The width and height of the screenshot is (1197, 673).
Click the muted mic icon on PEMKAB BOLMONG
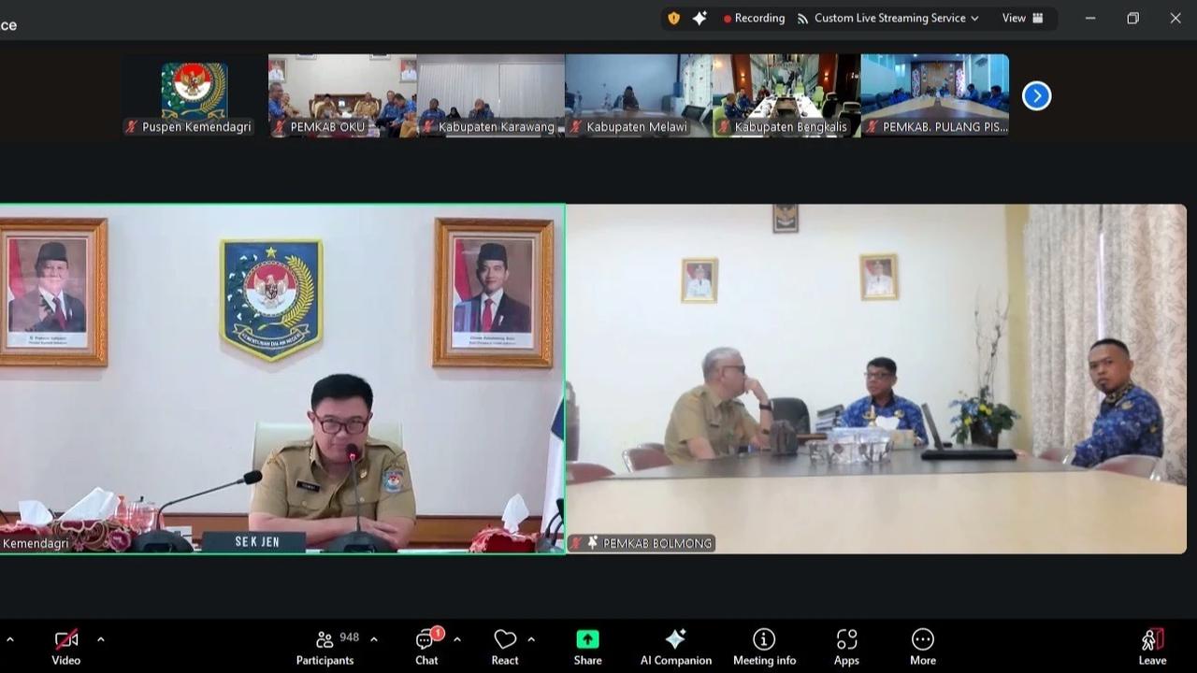[577, 543]
